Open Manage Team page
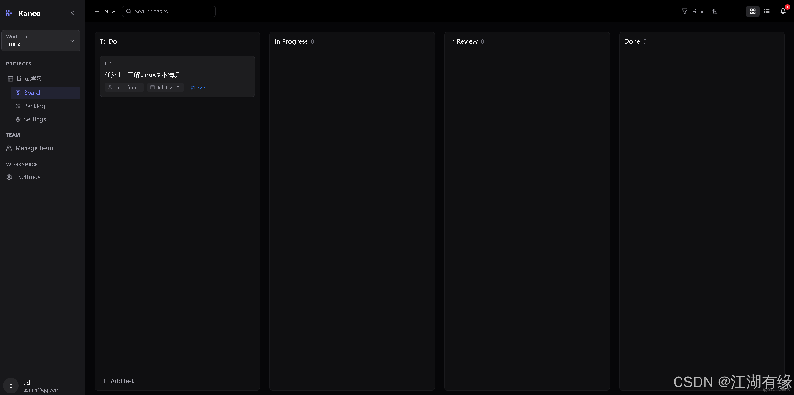The height and width of the screenshot is (395, 794). click(x=34, y=148)
